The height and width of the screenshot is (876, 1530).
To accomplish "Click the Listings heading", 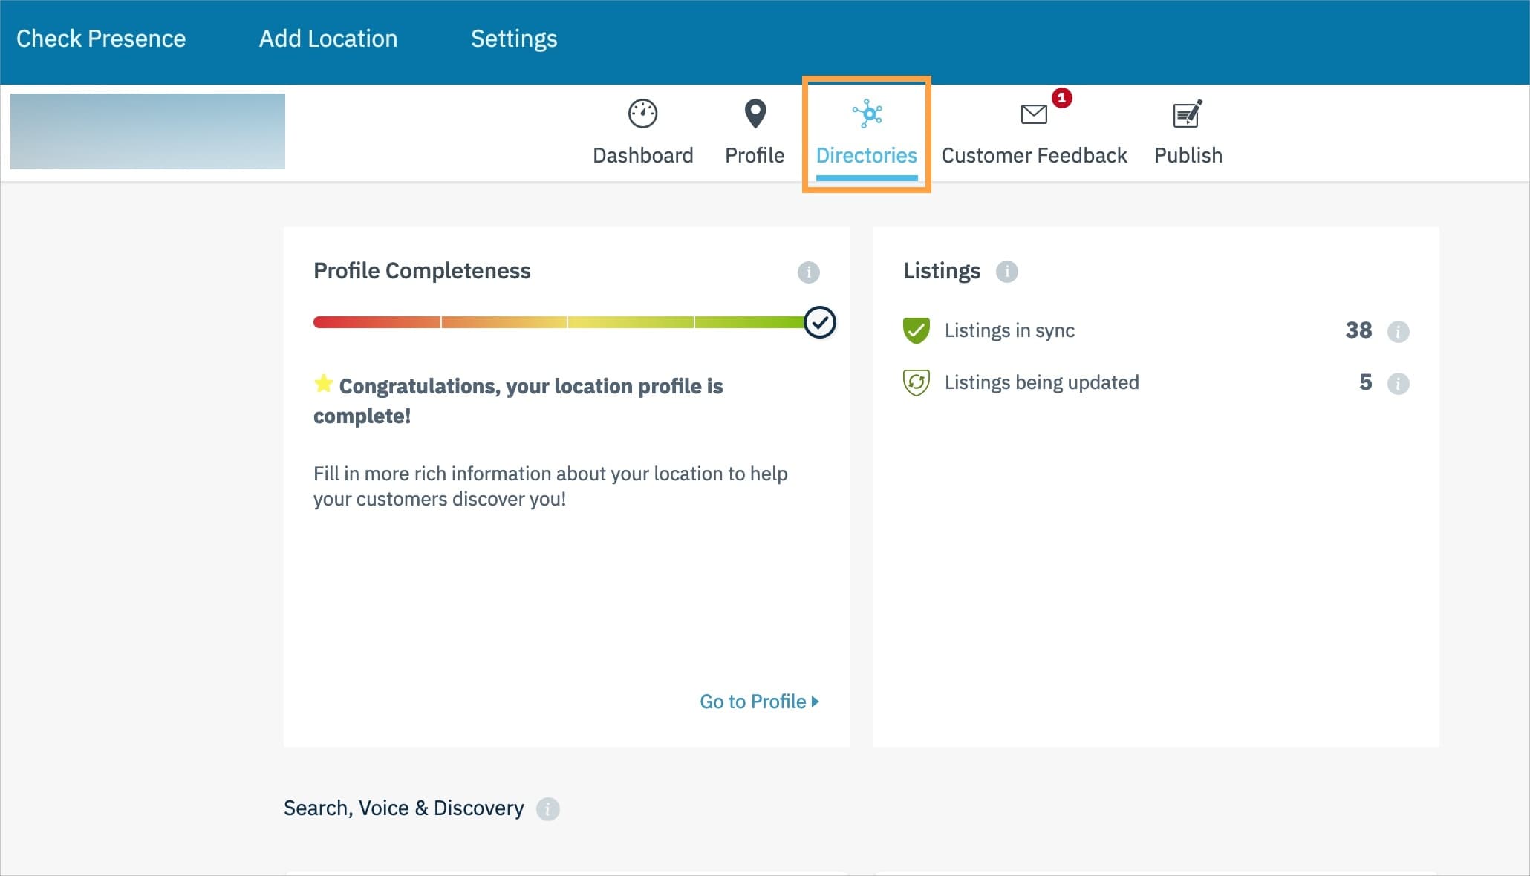I will coord(942,271).
